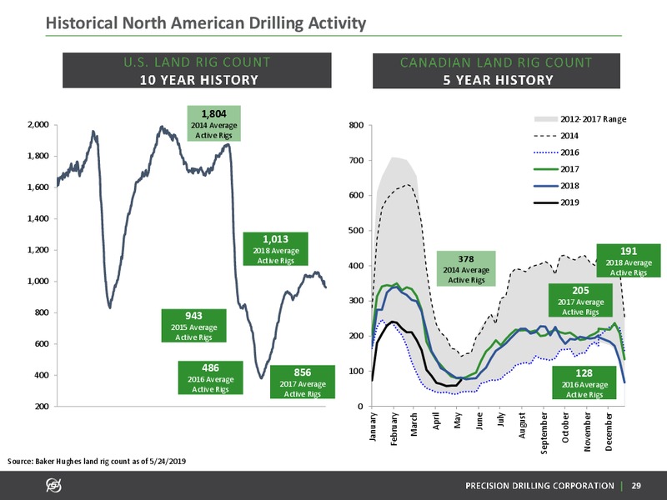Click the 'January' month axis label
This screenshot has width=667, height=500.
pyautogui.click(x=373, y=427)
